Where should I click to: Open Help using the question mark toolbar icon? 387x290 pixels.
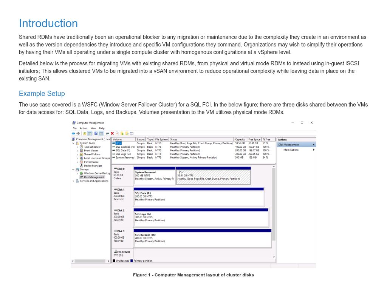click(96, 133)
